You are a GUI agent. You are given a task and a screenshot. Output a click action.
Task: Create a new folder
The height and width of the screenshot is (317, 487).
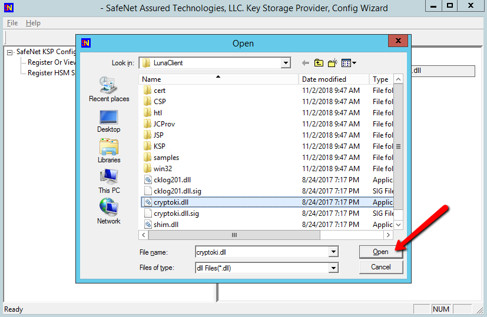[332, 63]
